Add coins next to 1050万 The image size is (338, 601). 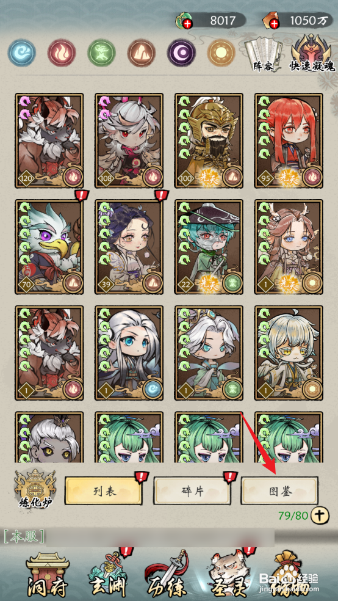tap(274, 24)
